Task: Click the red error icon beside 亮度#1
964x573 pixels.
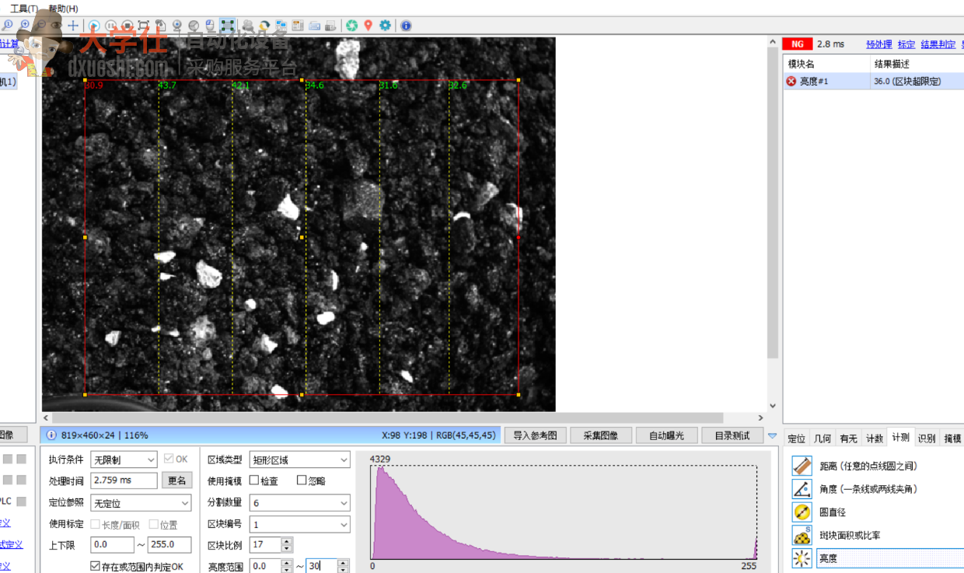Action: [791, 81]
